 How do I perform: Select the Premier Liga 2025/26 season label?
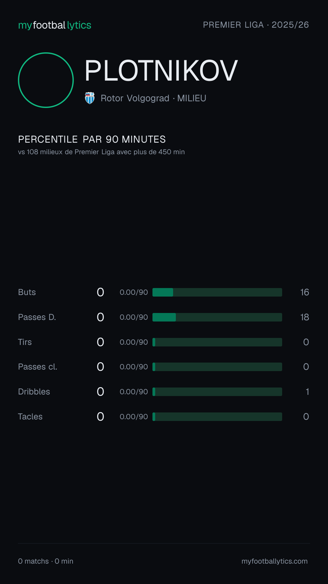pos(256,25)
